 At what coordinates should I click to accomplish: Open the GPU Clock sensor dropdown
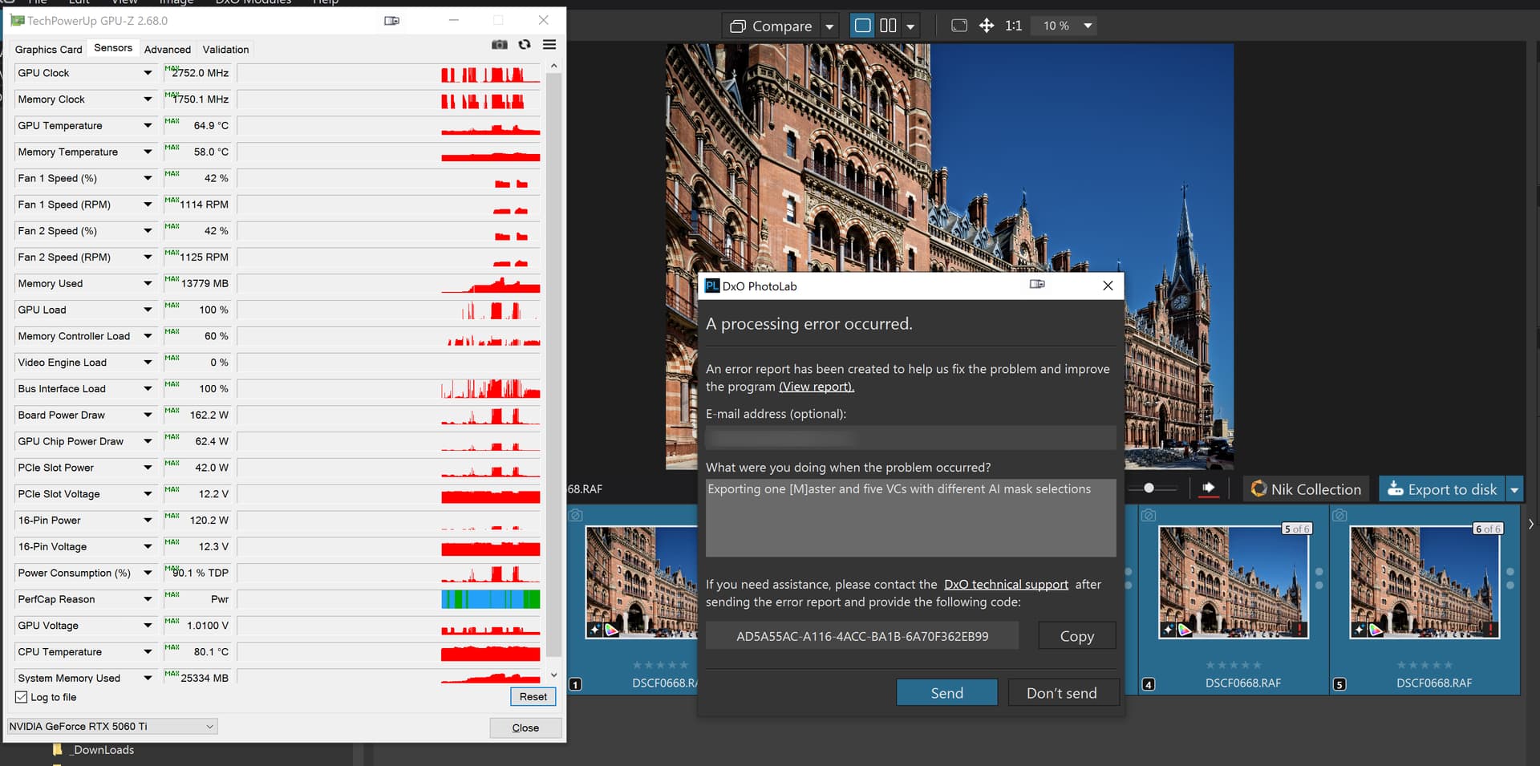pyautogui.click(x=148, y=73)
